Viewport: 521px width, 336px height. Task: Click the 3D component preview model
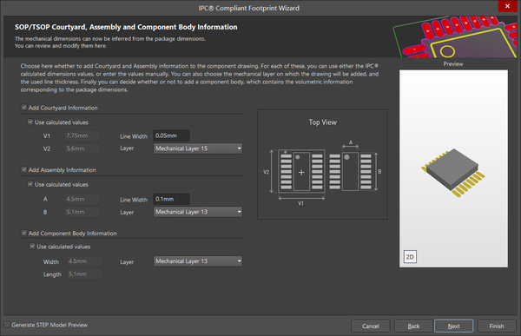click(x=453, y=172)
